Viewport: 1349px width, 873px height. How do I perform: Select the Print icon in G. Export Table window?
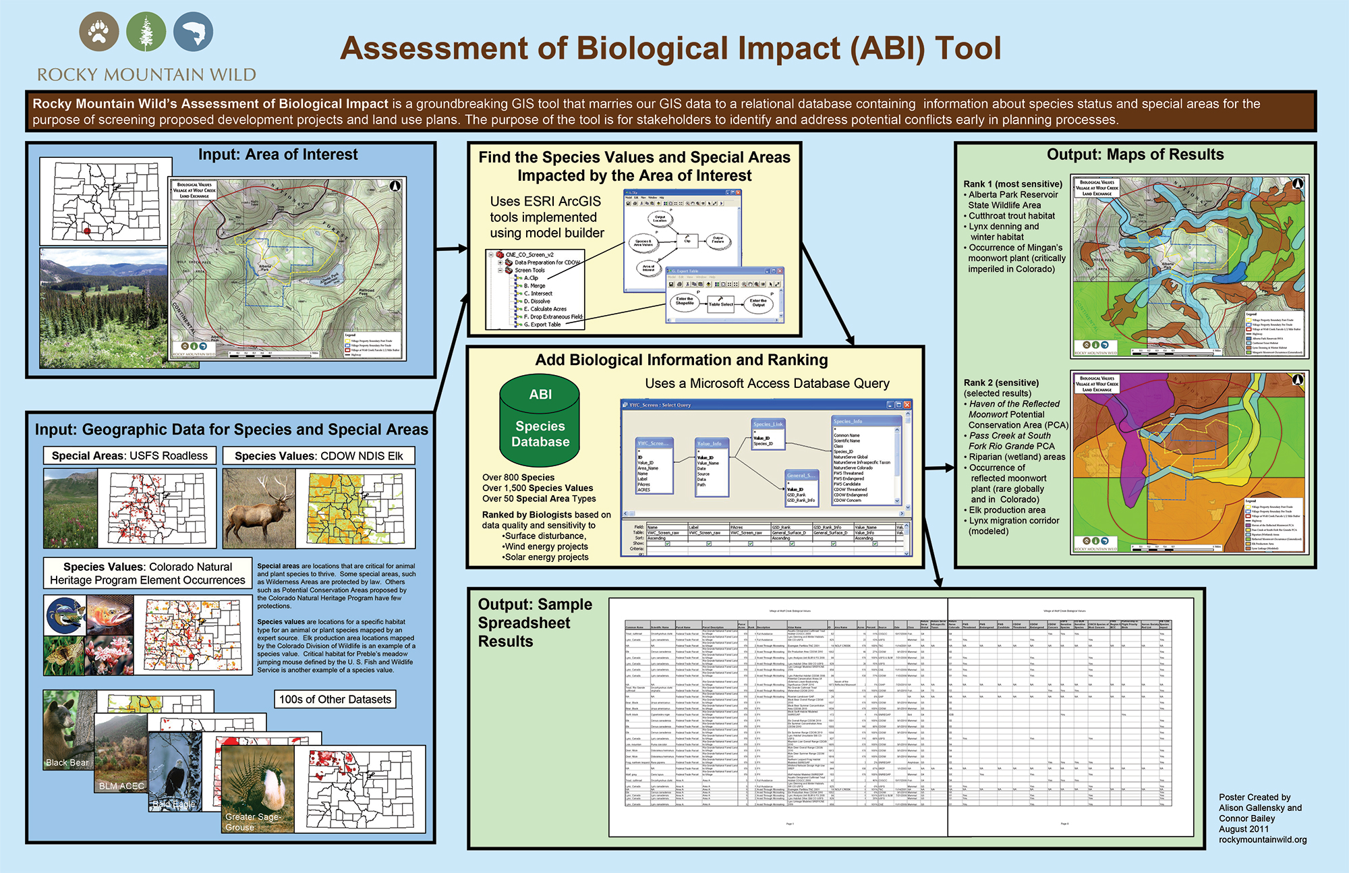(x=679, y=284)
